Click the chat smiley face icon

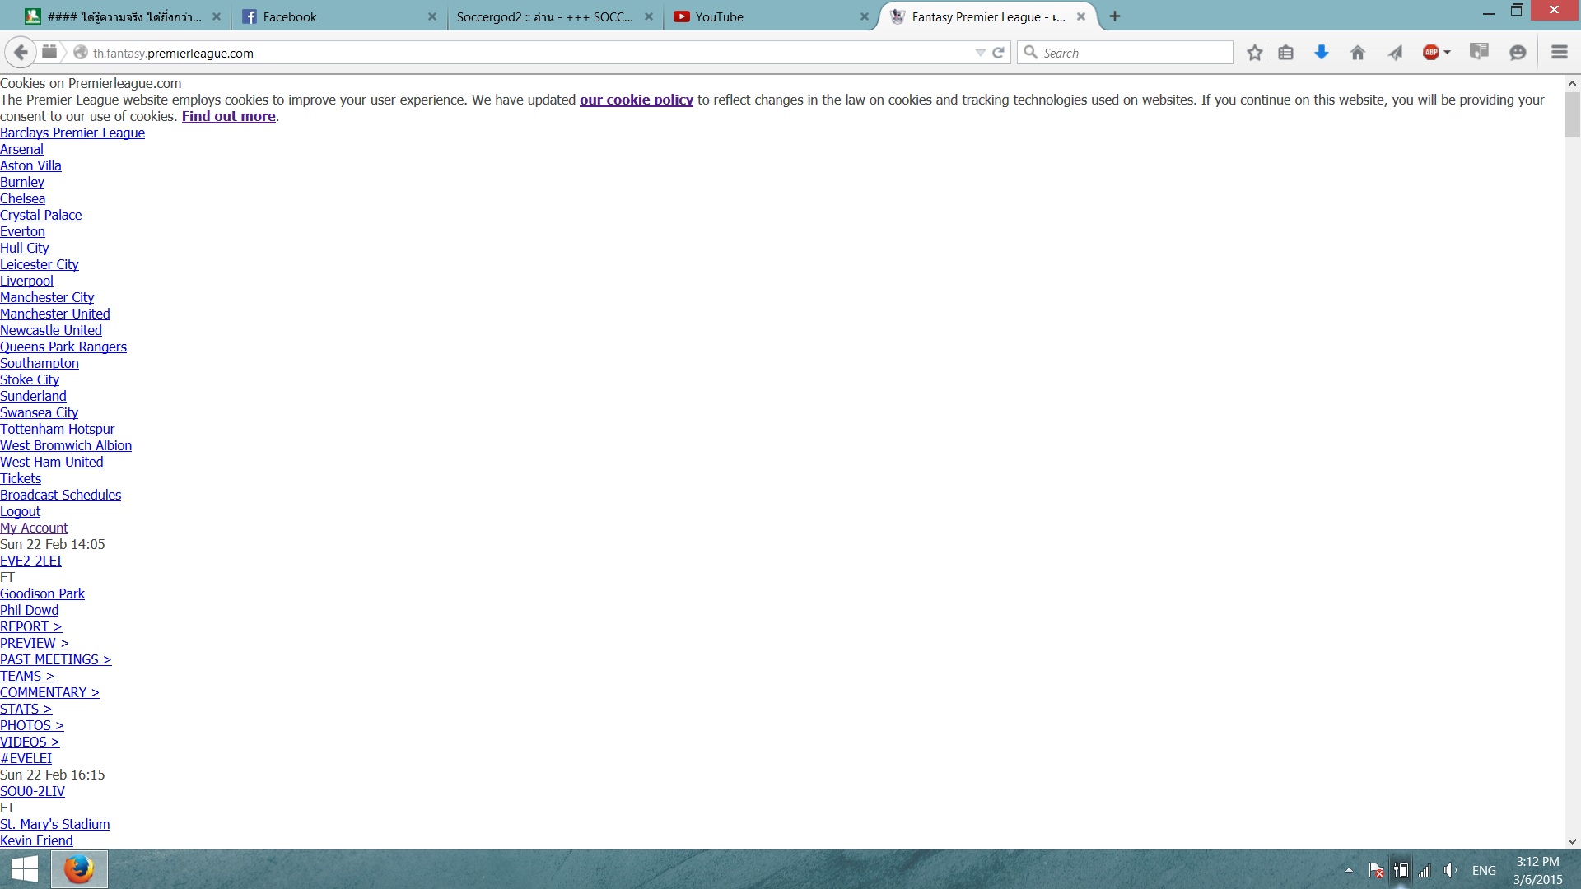(1518, 53)
